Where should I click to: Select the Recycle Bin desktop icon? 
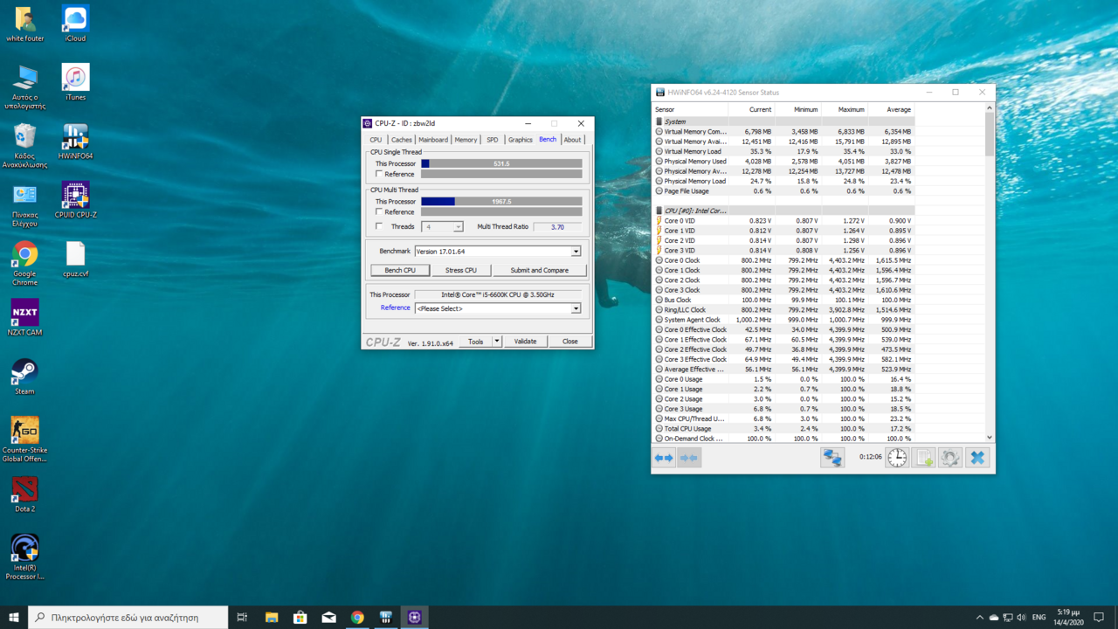24,145
